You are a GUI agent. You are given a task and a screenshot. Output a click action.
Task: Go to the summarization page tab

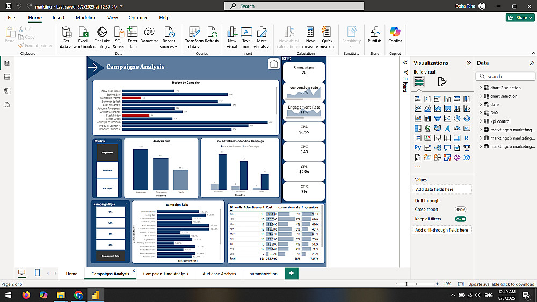pyautogui.click(x=264, y=274)
